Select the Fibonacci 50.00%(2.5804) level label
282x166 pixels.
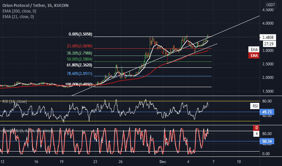tap(80, 59)
